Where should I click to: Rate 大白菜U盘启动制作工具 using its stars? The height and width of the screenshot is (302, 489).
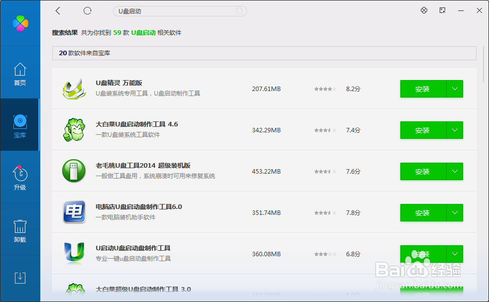coord(325,130)
